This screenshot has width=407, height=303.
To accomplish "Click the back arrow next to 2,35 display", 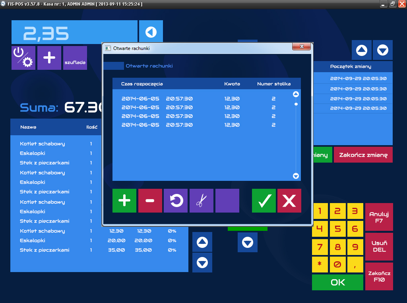I will [x=151, y=32].
